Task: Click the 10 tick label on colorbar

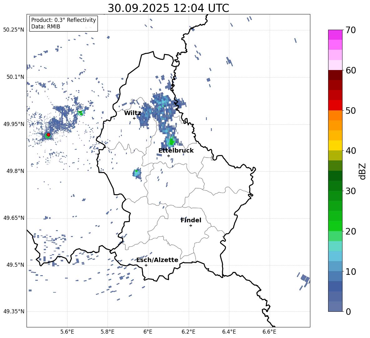Action: click(351, 271)
